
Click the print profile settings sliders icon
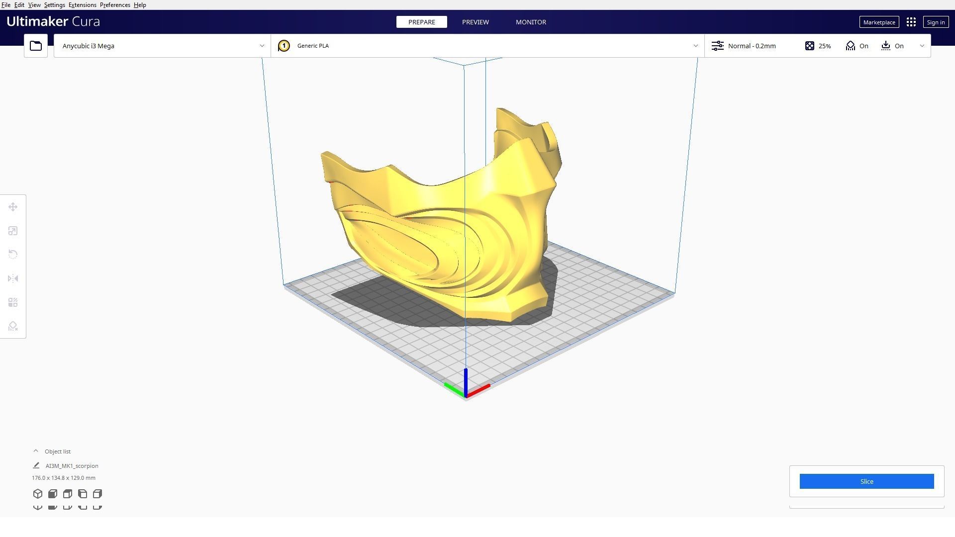717,46
